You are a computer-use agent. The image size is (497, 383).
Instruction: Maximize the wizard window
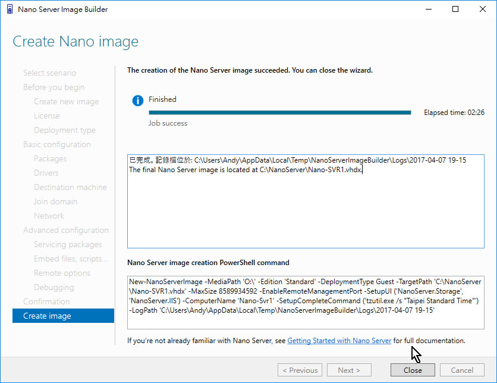455,9
